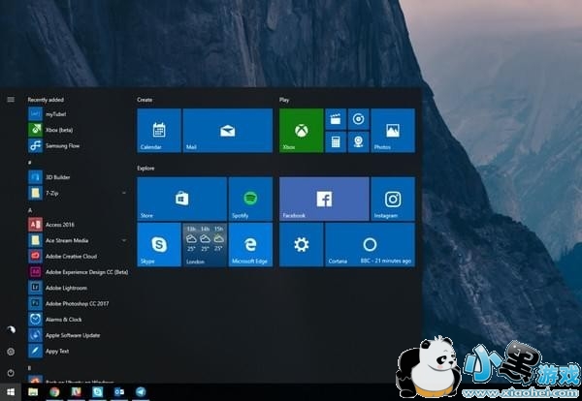Open the Skype tile
Viewport: 582px width, 401px height.
pyautogui.click(x=158, y=244)
